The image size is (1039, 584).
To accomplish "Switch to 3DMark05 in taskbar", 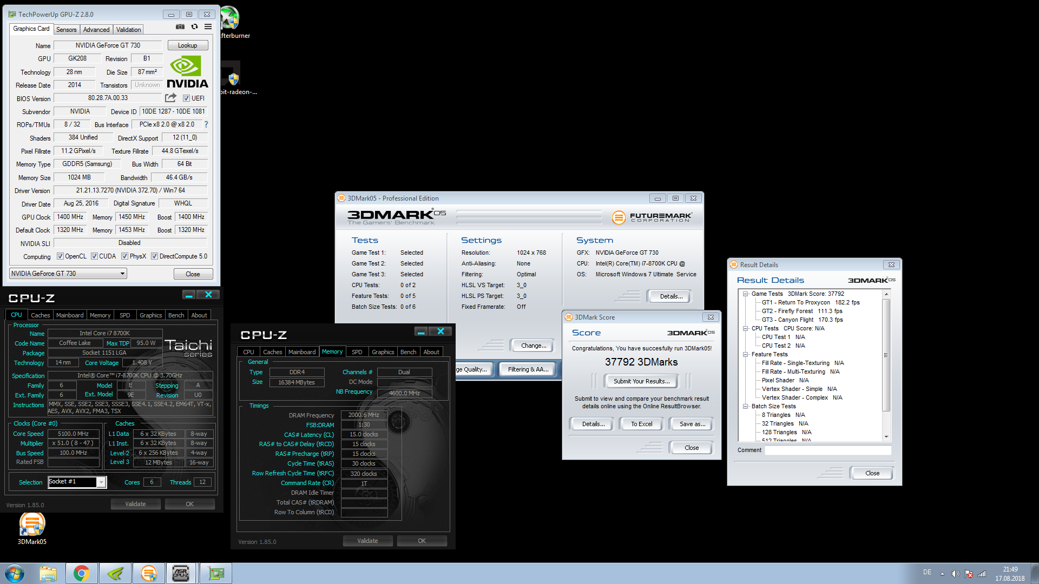I will coord(148,573).
